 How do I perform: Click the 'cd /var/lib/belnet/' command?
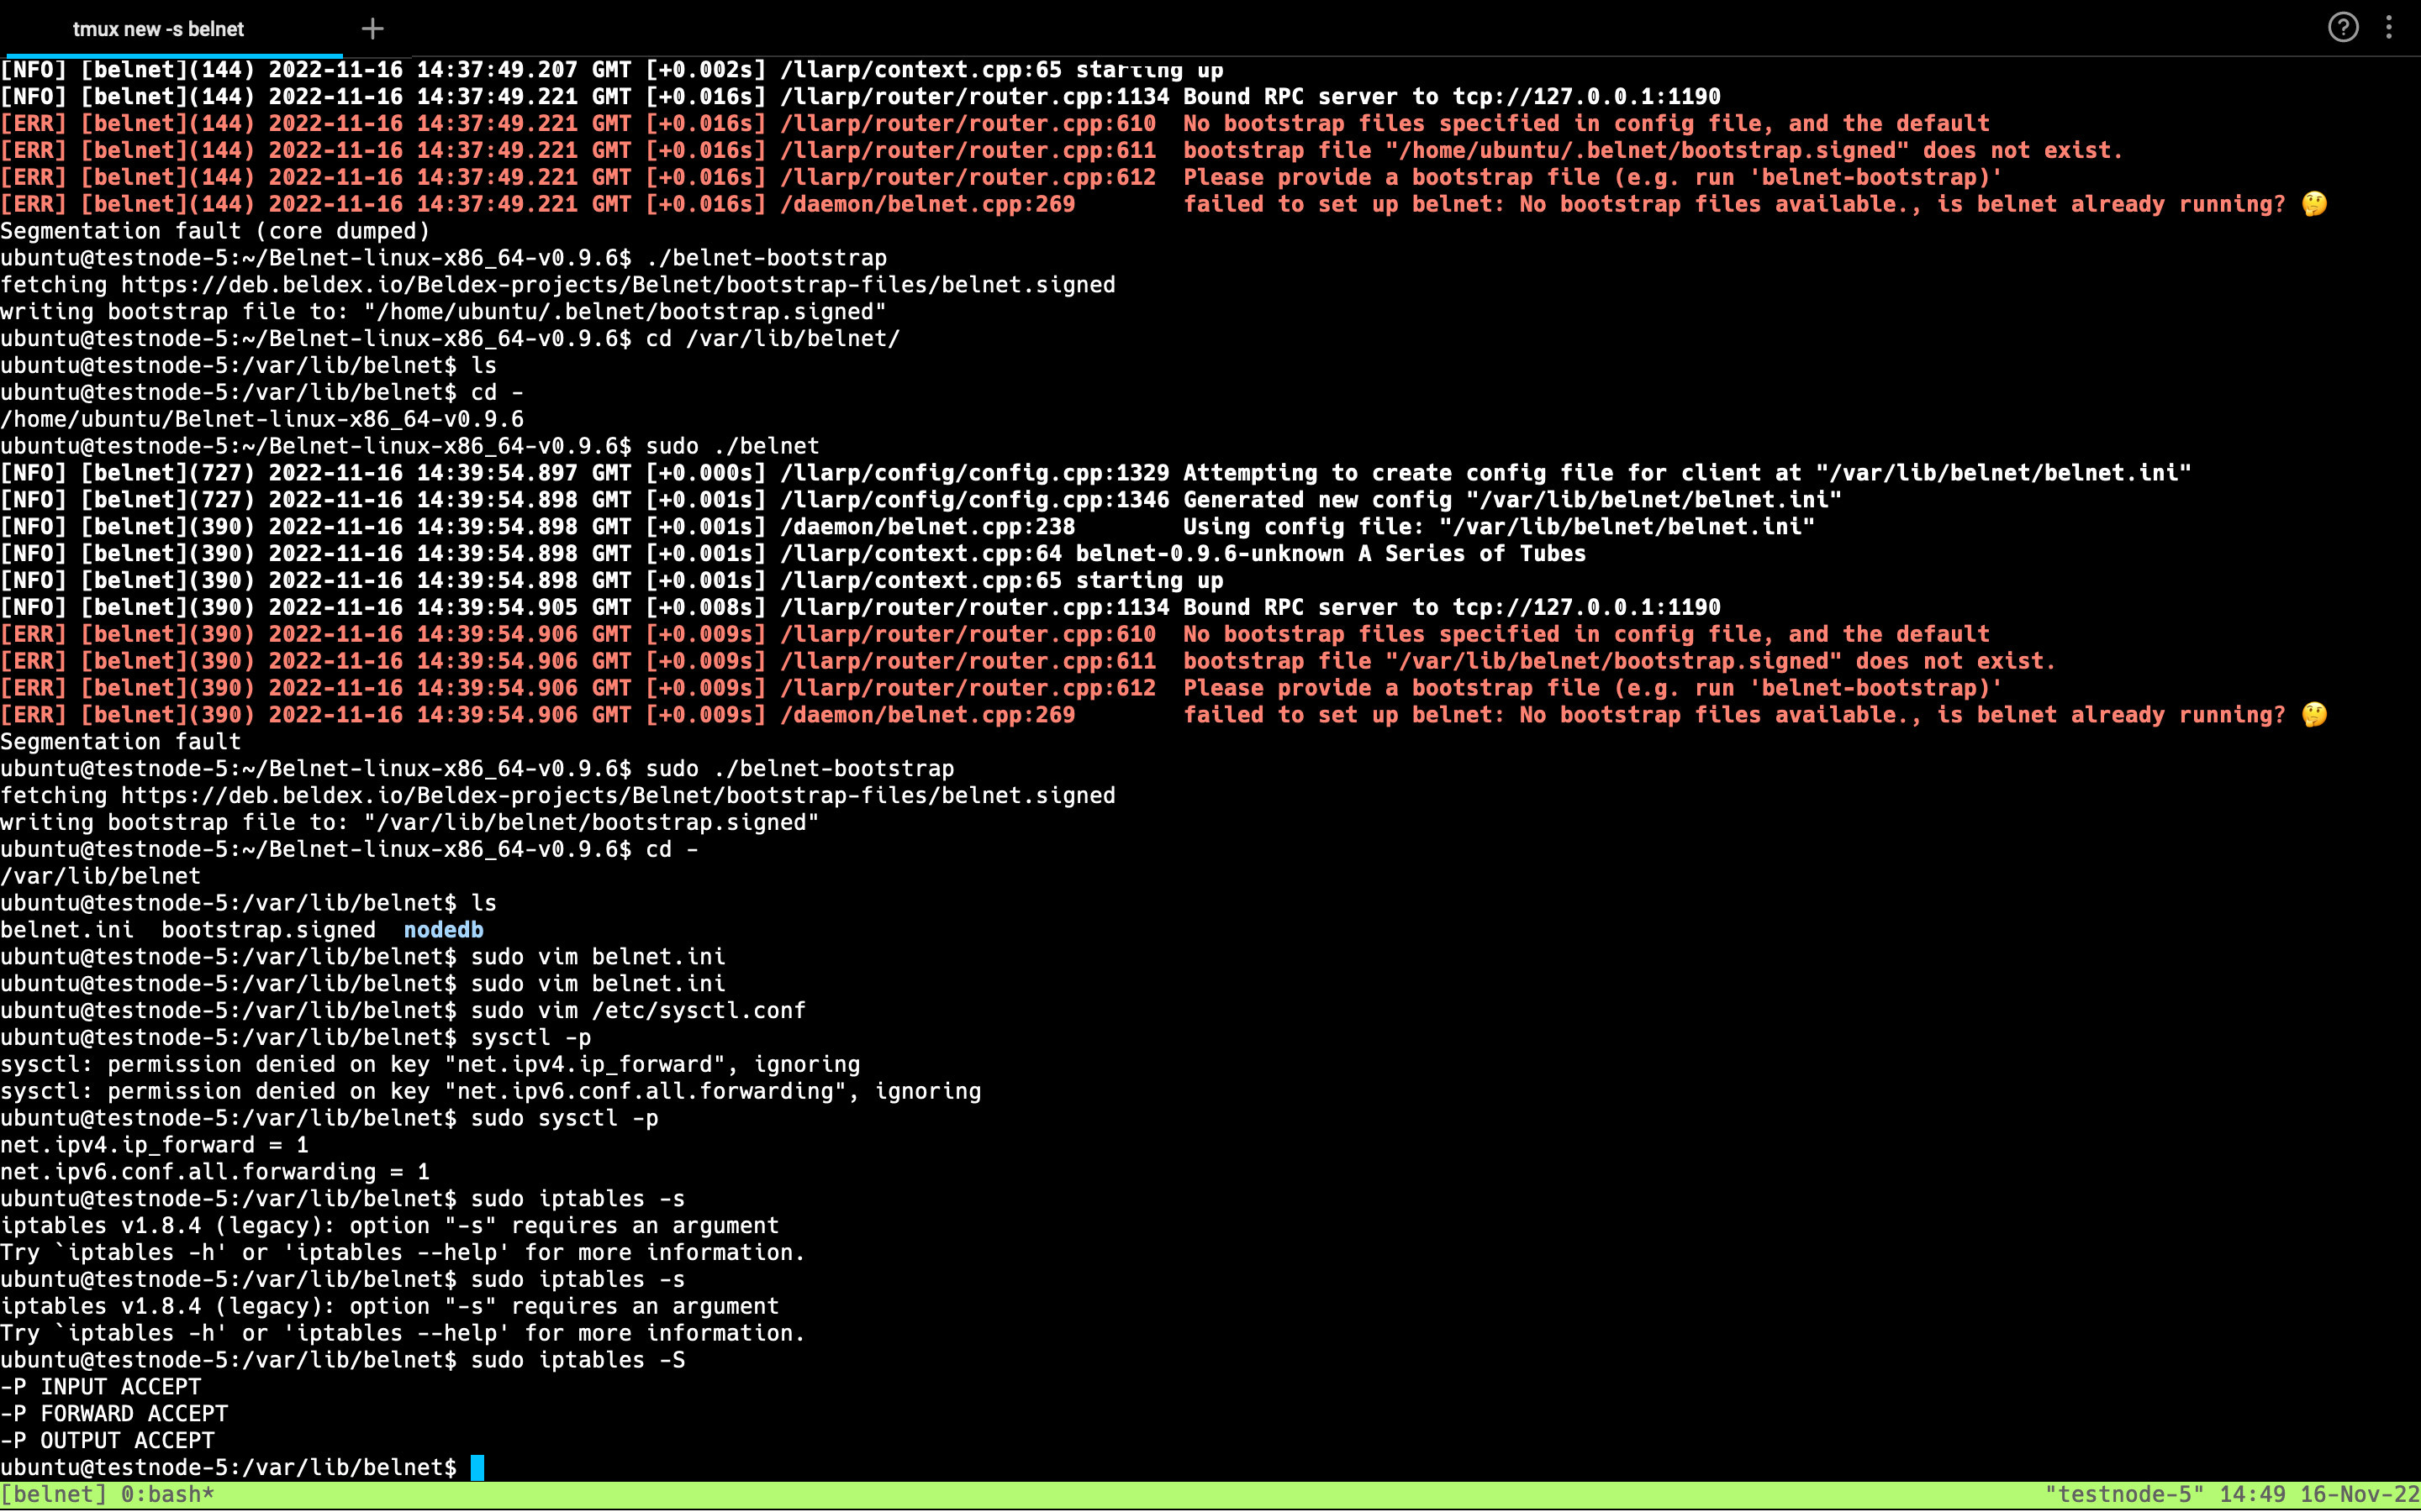773,339
